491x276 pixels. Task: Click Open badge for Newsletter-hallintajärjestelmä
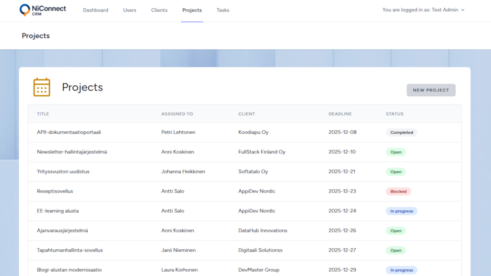coord(396,152)
